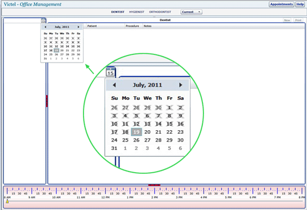Click the red vertical splitter handle between panels
307x210 pixels.
point(47,101)
